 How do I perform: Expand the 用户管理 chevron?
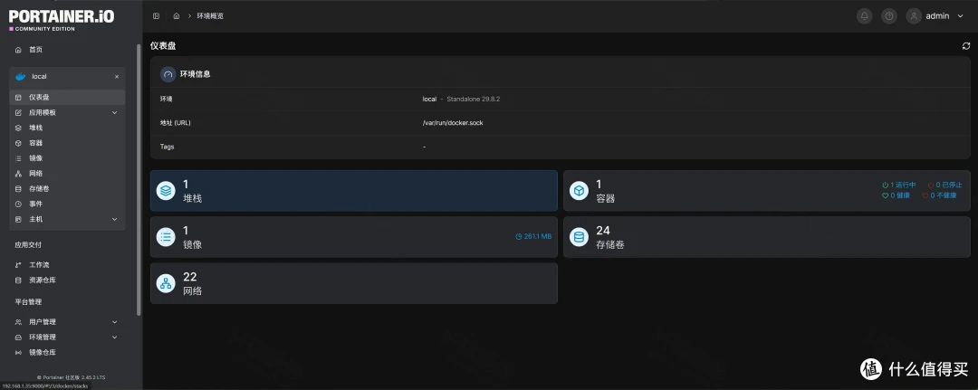tap(114, 322)
